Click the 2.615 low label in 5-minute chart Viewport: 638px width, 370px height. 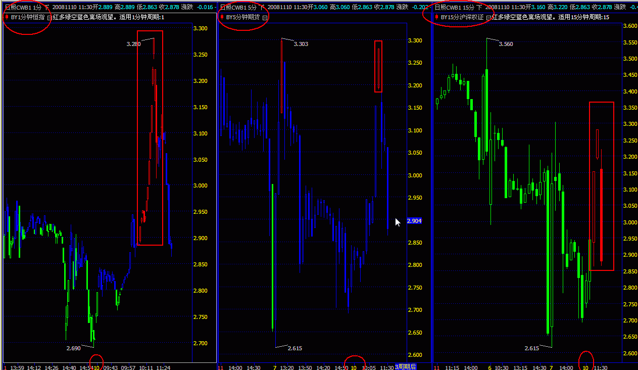(295, 348)
